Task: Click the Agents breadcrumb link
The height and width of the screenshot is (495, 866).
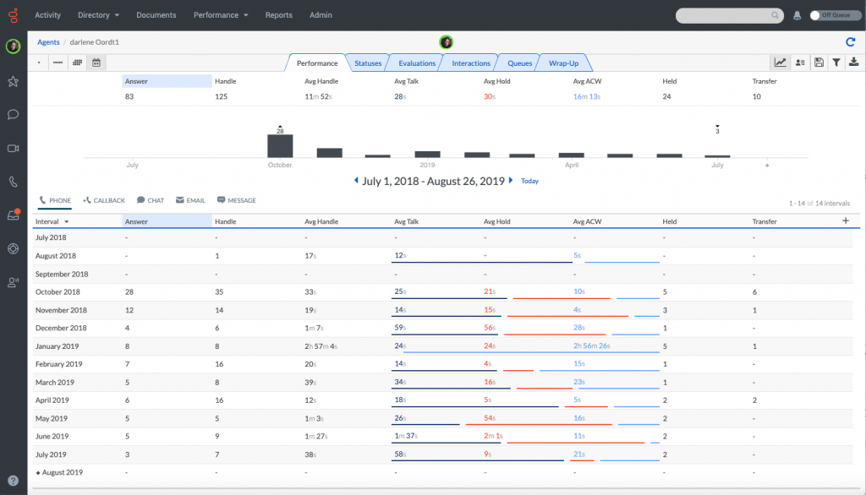Action: pyautogui.click(x=48, y=41)
